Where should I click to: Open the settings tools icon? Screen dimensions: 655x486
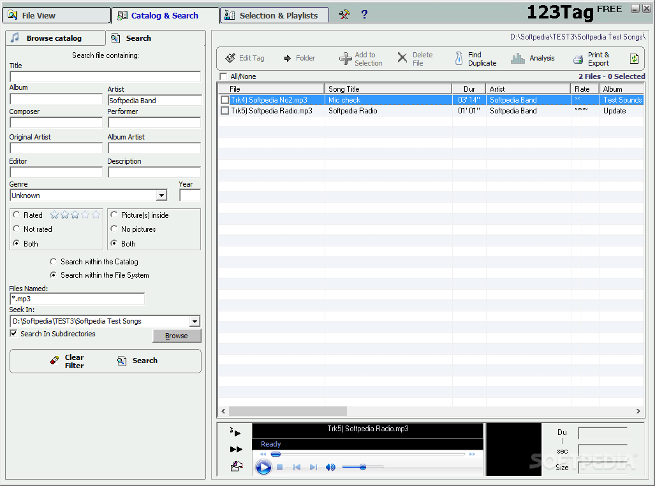(x=344, y=15)
